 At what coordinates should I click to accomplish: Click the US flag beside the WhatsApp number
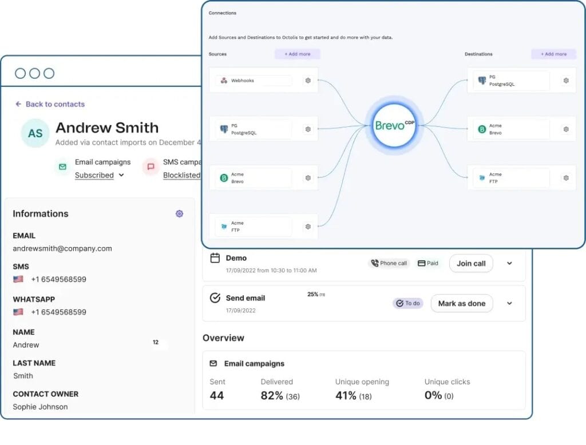(x=18, y=312)
